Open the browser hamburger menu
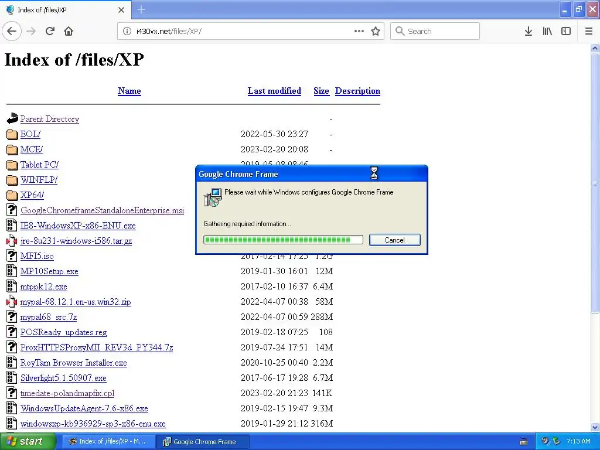Viewport: 600px width, 450px height. click(x=589, y=31)
